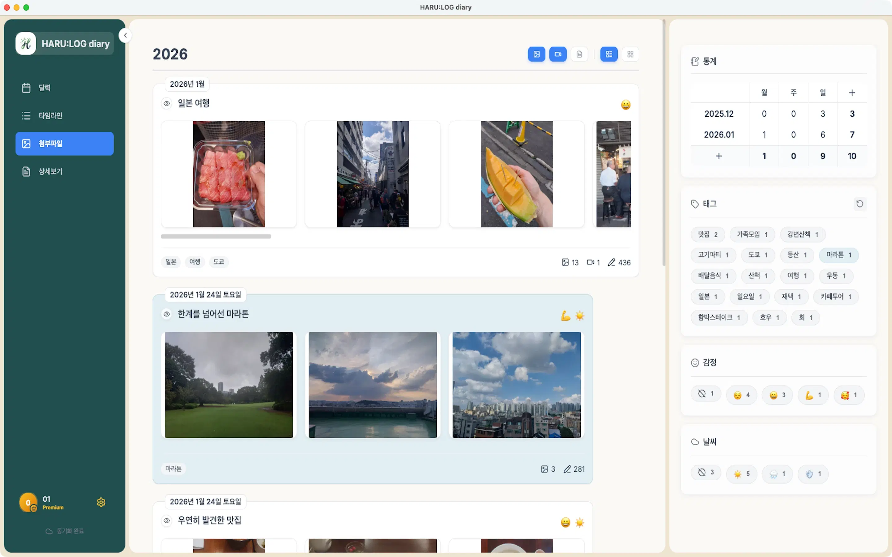
Task: Open the 한계를 넘어선 마라톤 entry title
Action: (213, 314)
